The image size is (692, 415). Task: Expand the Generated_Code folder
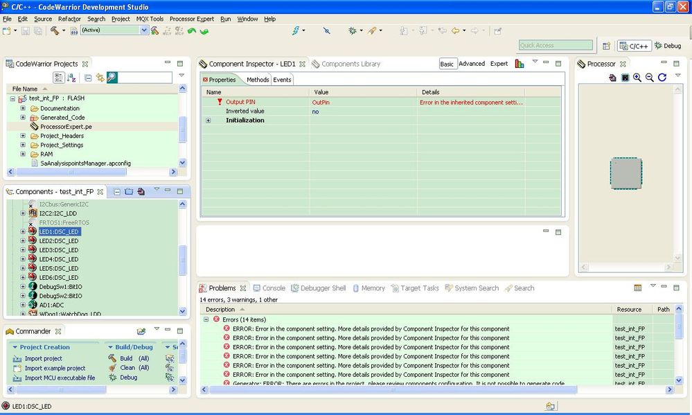coord(23,118)
